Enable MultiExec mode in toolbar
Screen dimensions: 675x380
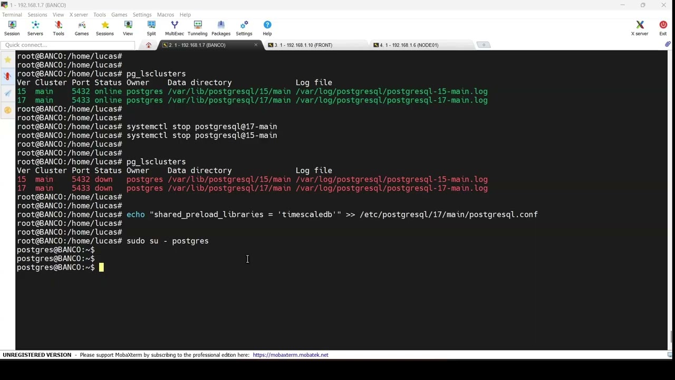pyautogui.click(x=175, y=28)
